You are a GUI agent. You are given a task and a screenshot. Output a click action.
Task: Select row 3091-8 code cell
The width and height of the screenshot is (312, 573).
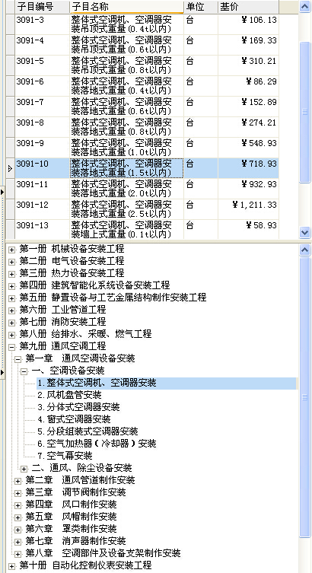click(x=42, y=127)
